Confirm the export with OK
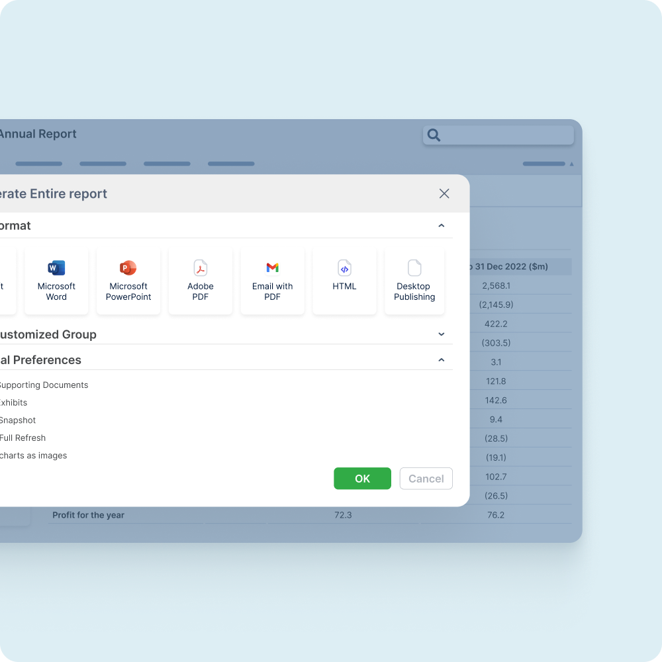662x662 pixels. click(362, 478)
